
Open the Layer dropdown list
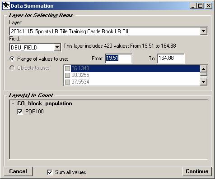203,31
